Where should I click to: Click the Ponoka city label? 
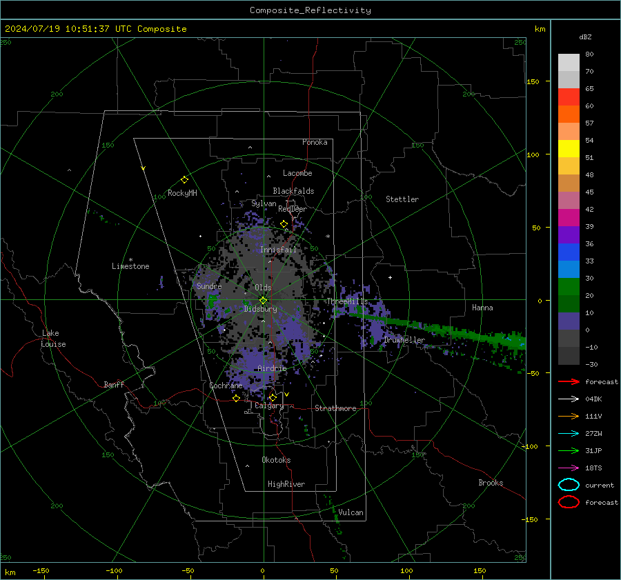[315, 142]
